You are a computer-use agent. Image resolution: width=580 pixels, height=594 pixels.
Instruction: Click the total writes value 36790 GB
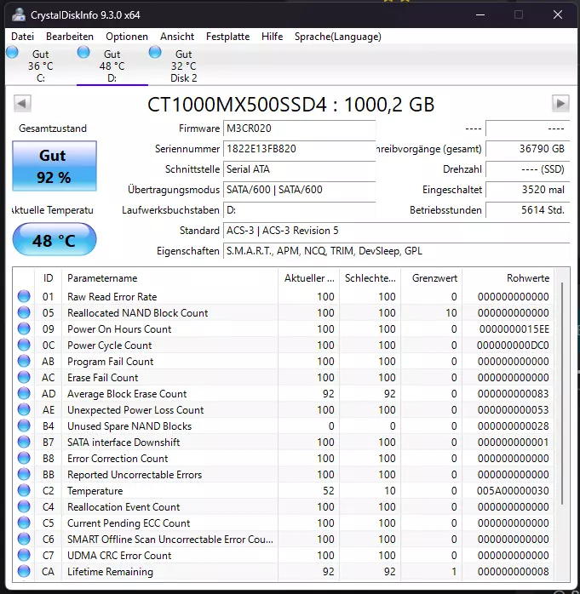(528, 149)
